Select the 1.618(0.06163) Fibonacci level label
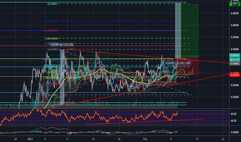 (51, 21)
